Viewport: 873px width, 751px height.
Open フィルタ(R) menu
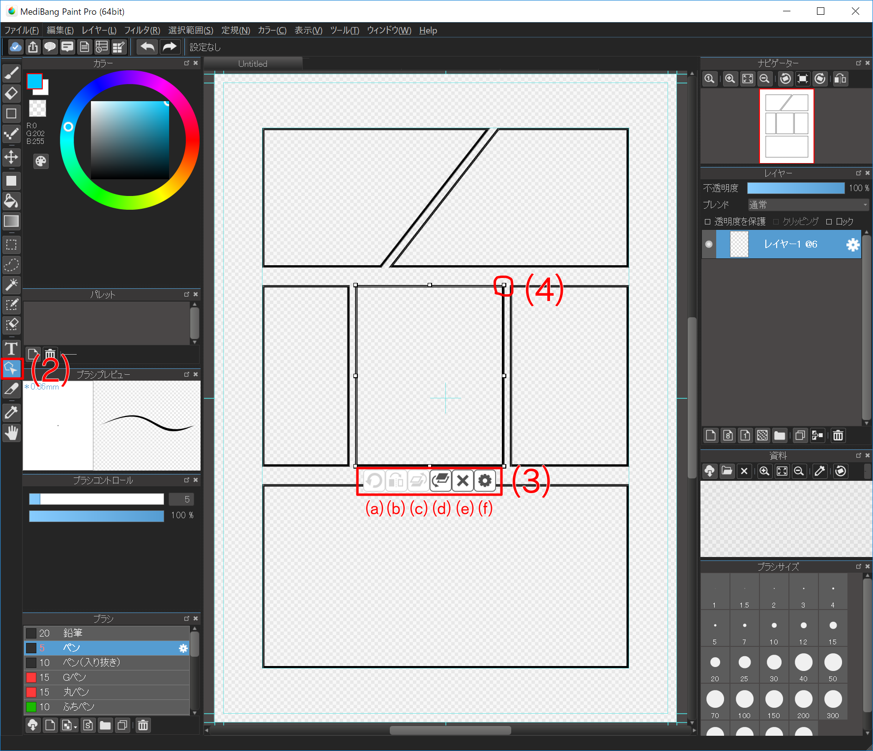(x=142, y=30)
